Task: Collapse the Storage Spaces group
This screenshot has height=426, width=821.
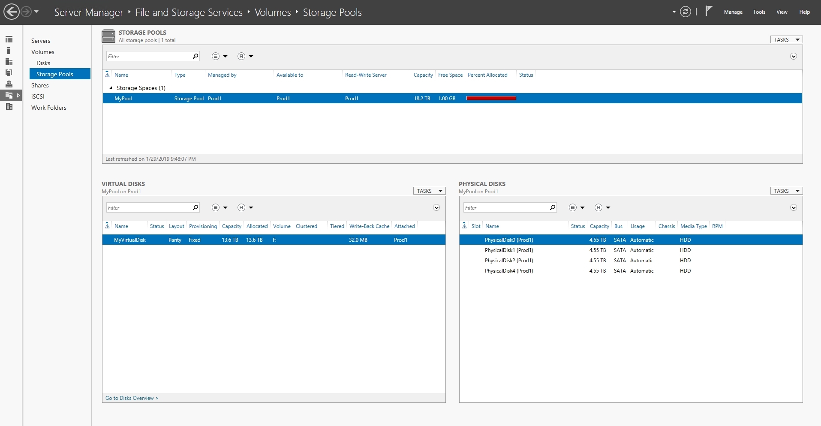Action: pos(110,88)
